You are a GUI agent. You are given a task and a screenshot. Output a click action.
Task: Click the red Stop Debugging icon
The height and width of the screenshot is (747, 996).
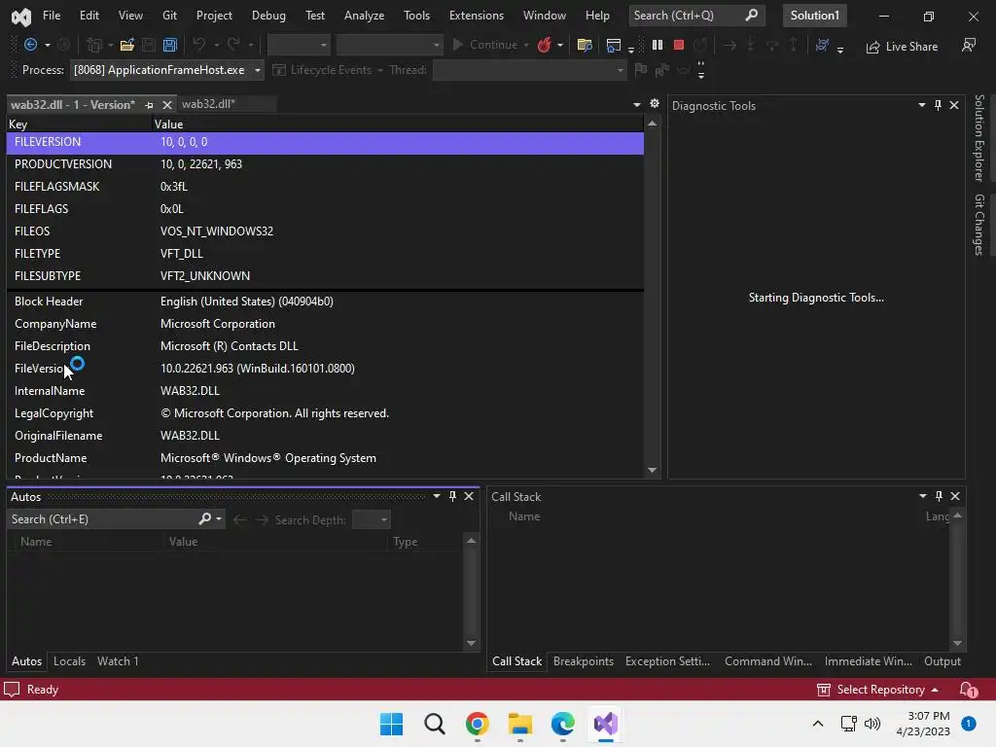point(678,45)
